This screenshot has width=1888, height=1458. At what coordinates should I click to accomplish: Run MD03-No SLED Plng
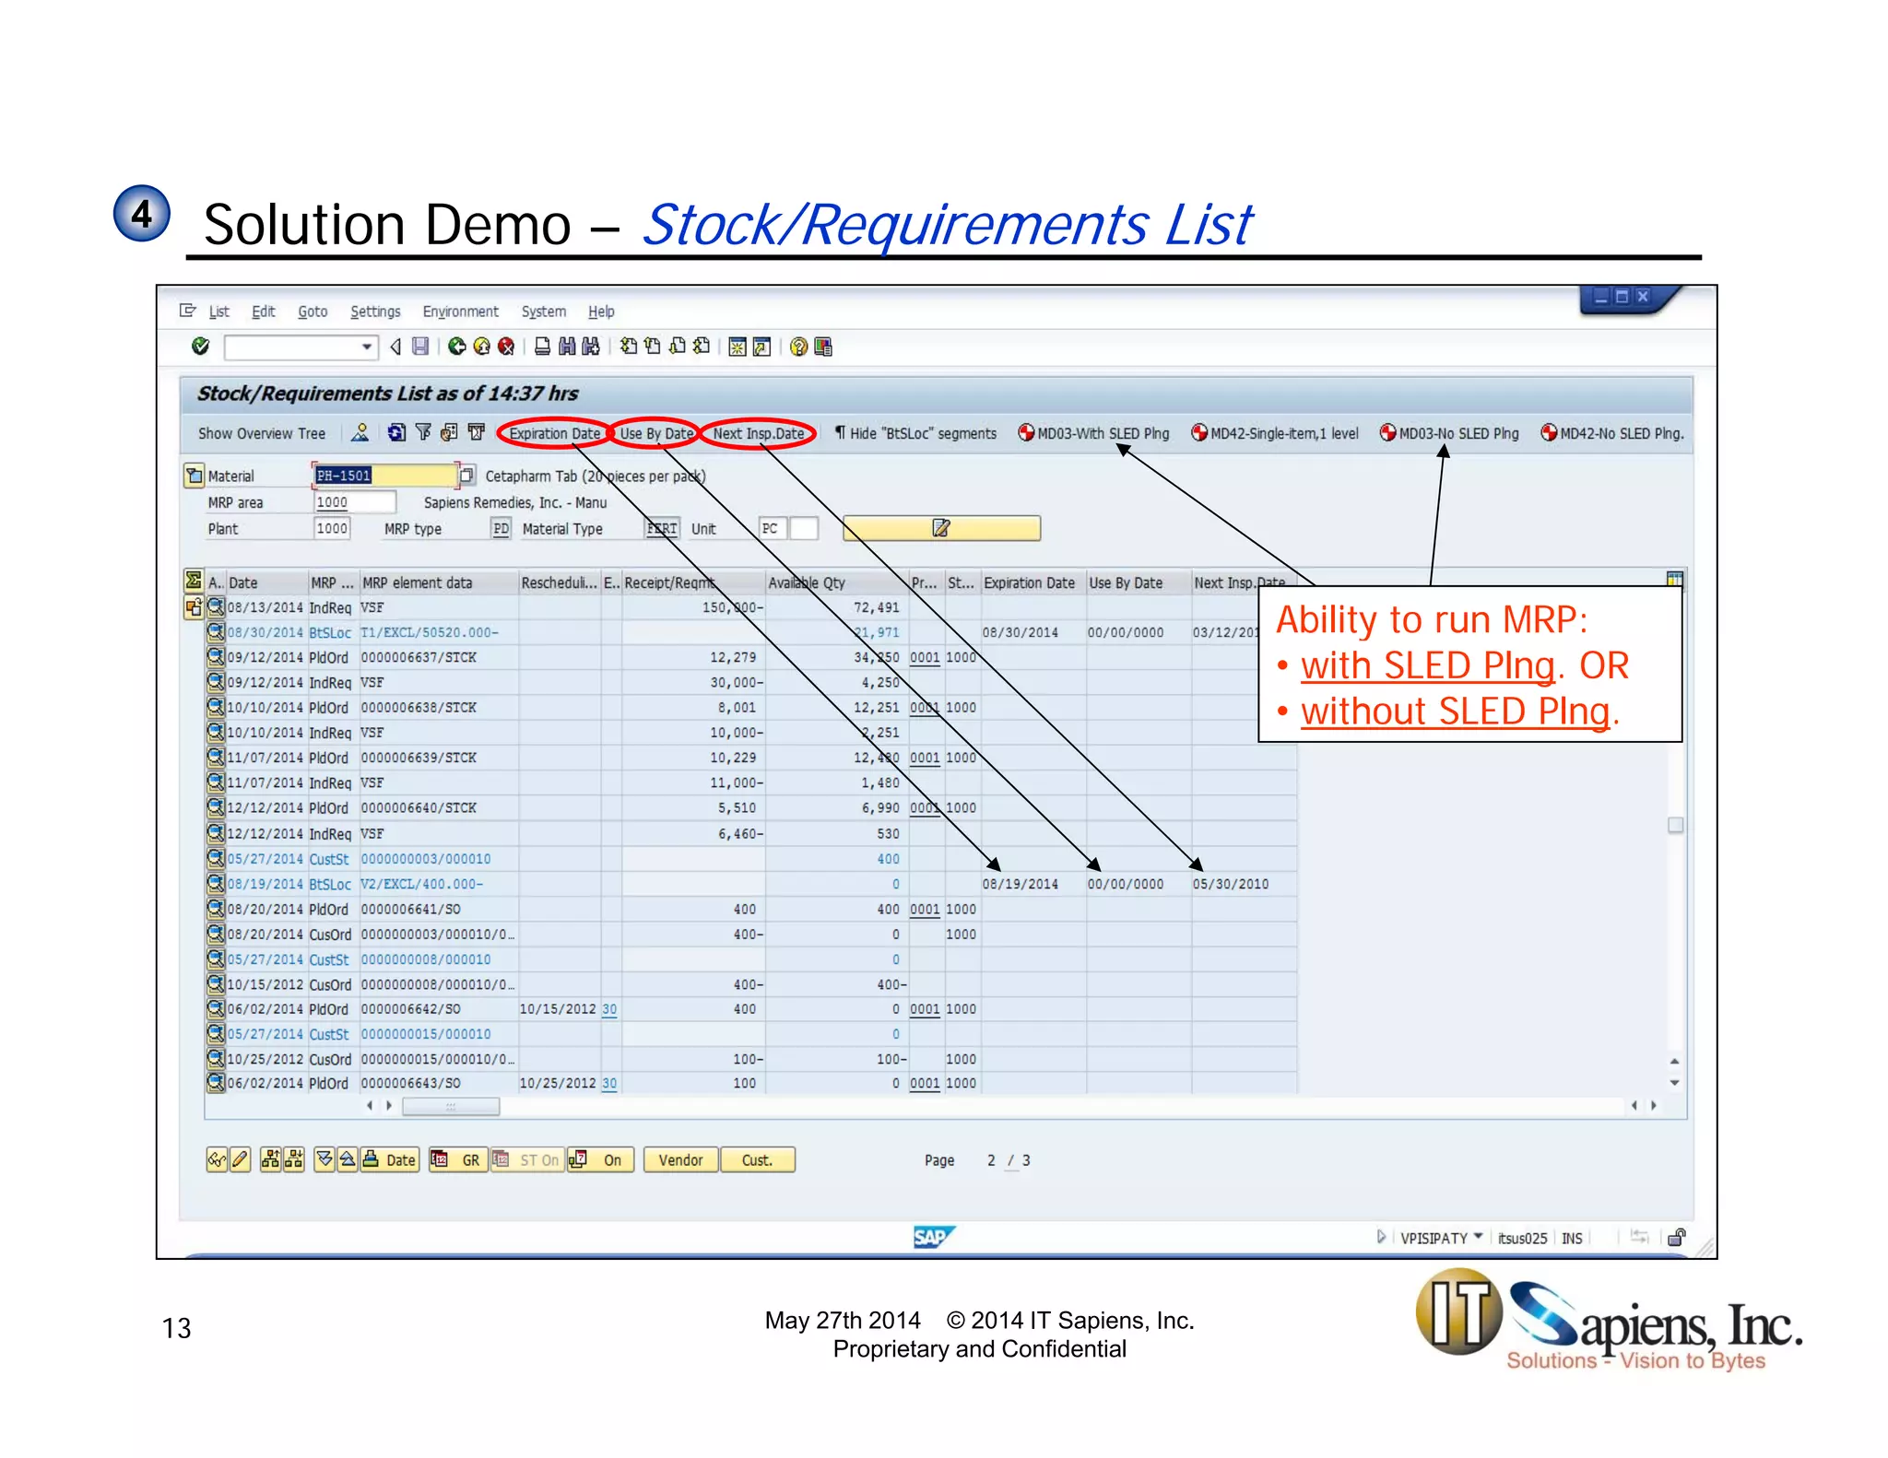point(1449,433)
